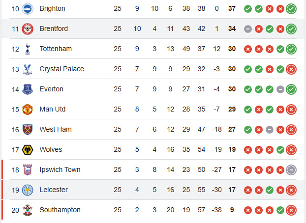Select the Southampton team name
306x223 pixels.
(60, 210)
